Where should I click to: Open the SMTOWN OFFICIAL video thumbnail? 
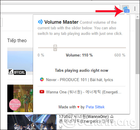[x=20, y=98]
